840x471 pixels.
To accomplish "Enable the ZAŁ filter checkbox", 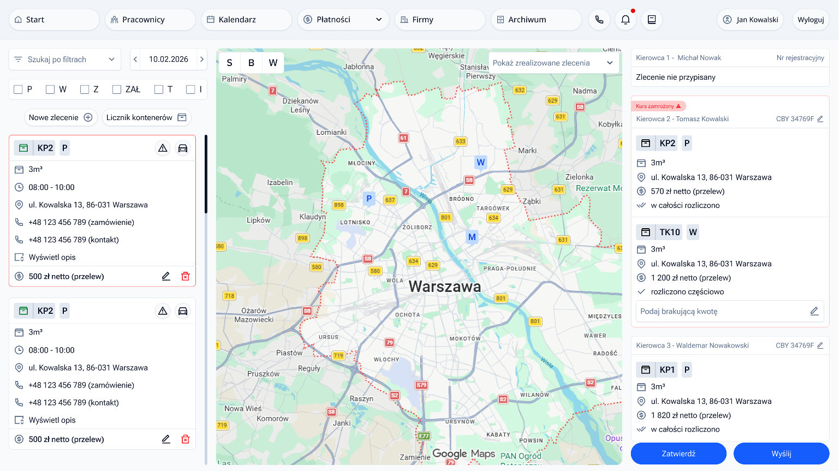I will click(x=116, y=88).
